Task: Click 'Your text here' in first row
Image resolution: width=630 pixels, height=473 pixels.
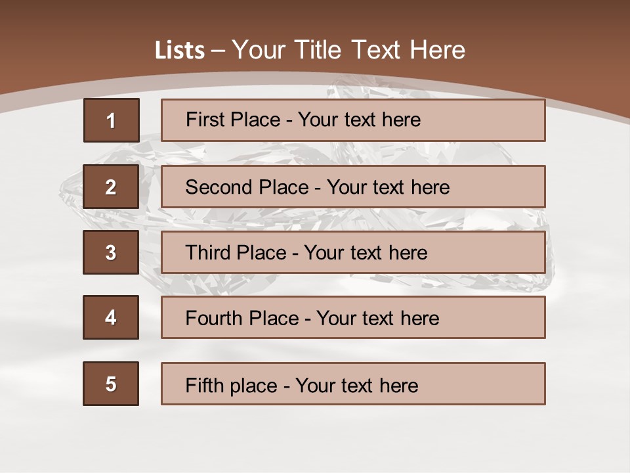Action: click(x=359, y=120)
